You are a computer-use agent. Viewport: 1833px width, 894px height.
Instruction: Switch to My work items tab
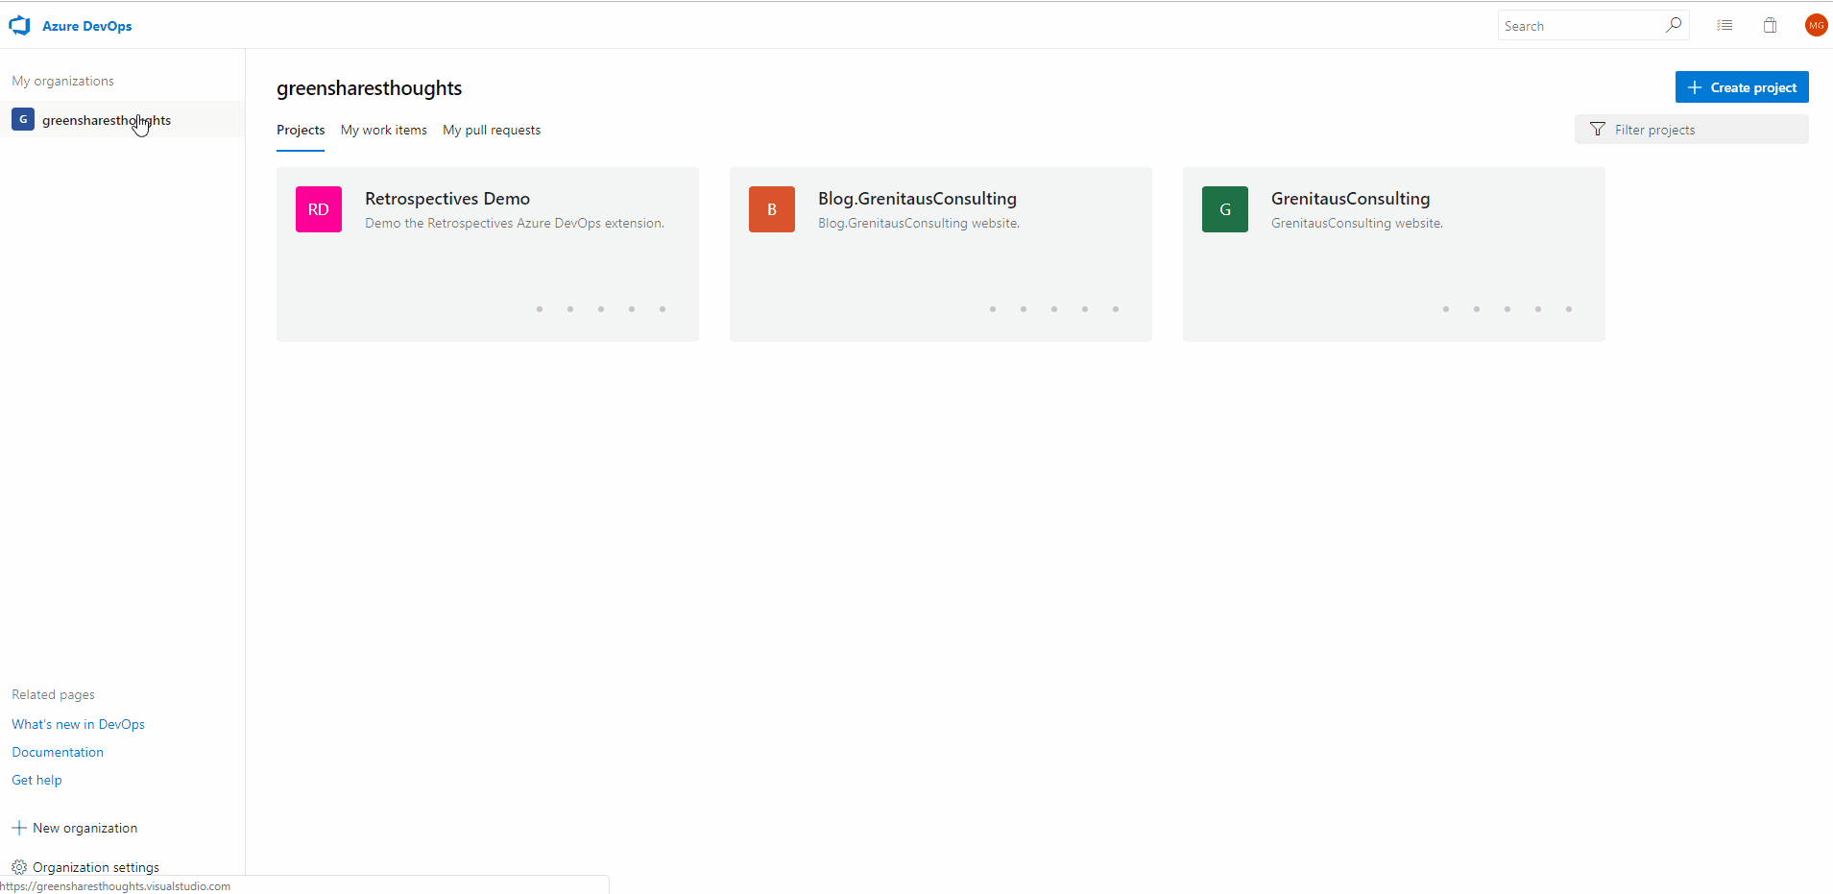(x=384, y=131)
